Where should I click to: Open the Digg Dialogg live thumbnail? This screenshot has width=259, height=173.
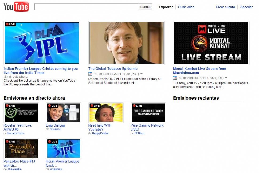coord(64,113)
